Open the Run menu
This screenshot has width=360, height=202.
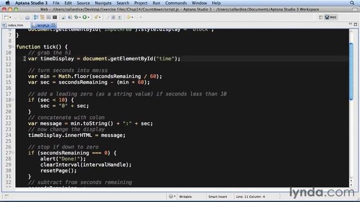(x=156, y=3)
